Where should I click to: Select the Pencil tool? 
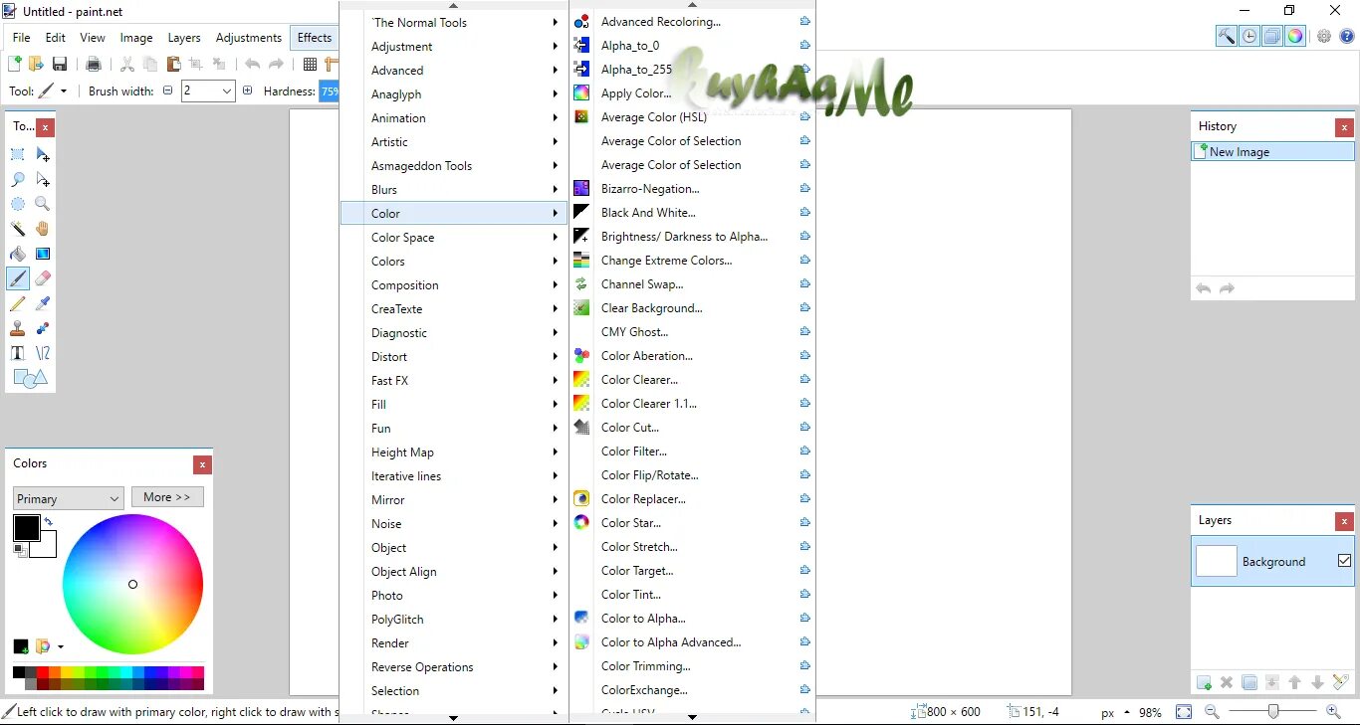[x=18, y=303]
